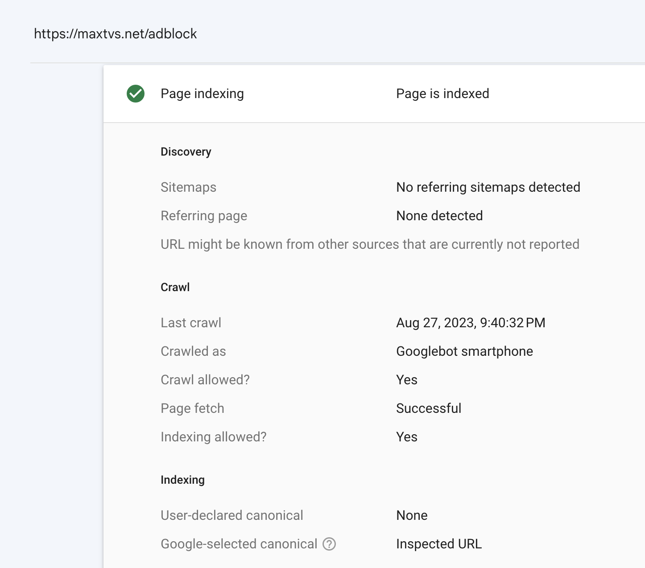Click Googlebot smartphone value
Viewport: 645px width, 568px height.
coord(464,351)
